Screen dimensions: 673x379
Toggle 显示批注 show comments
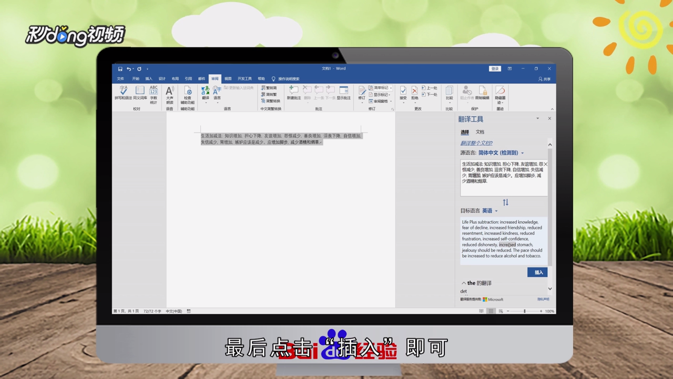[344, 94]
